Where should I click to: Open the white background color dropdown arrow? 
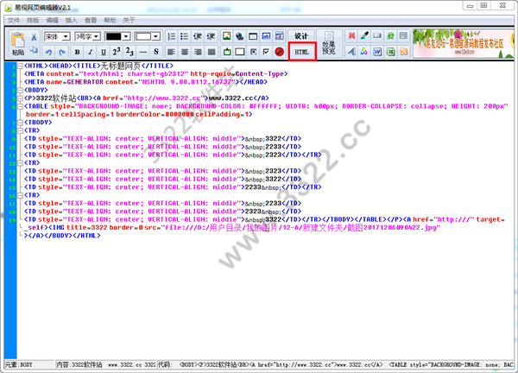[156, 36]
